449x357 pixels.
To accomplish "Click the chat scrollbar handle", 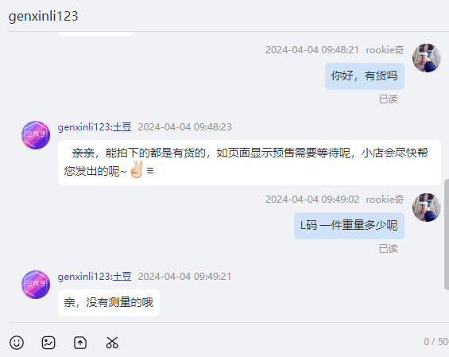I will (x=447, y=235).
